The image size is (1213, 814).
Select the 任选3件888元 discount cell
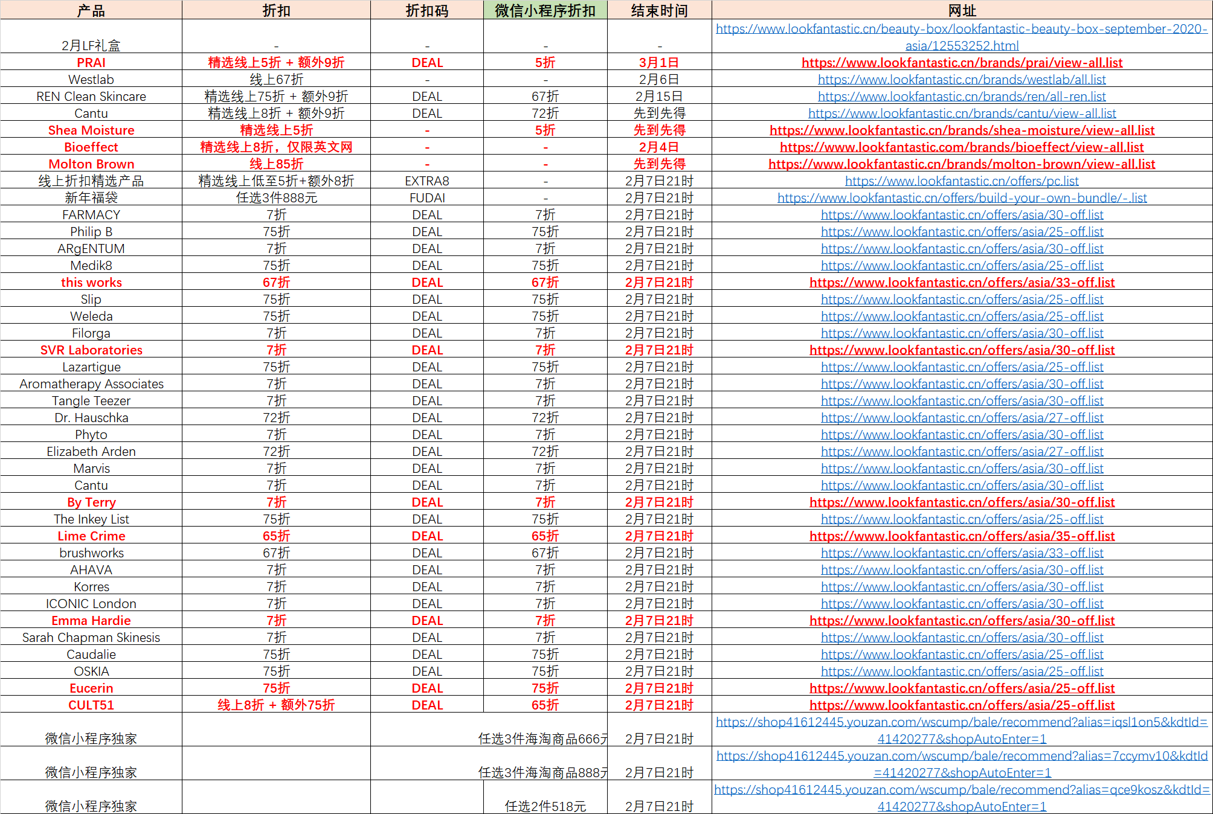pos(276,198)
